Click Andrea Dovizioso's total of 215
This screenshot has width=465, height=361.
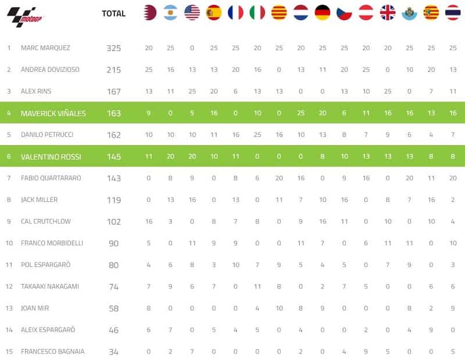[113, 70]
